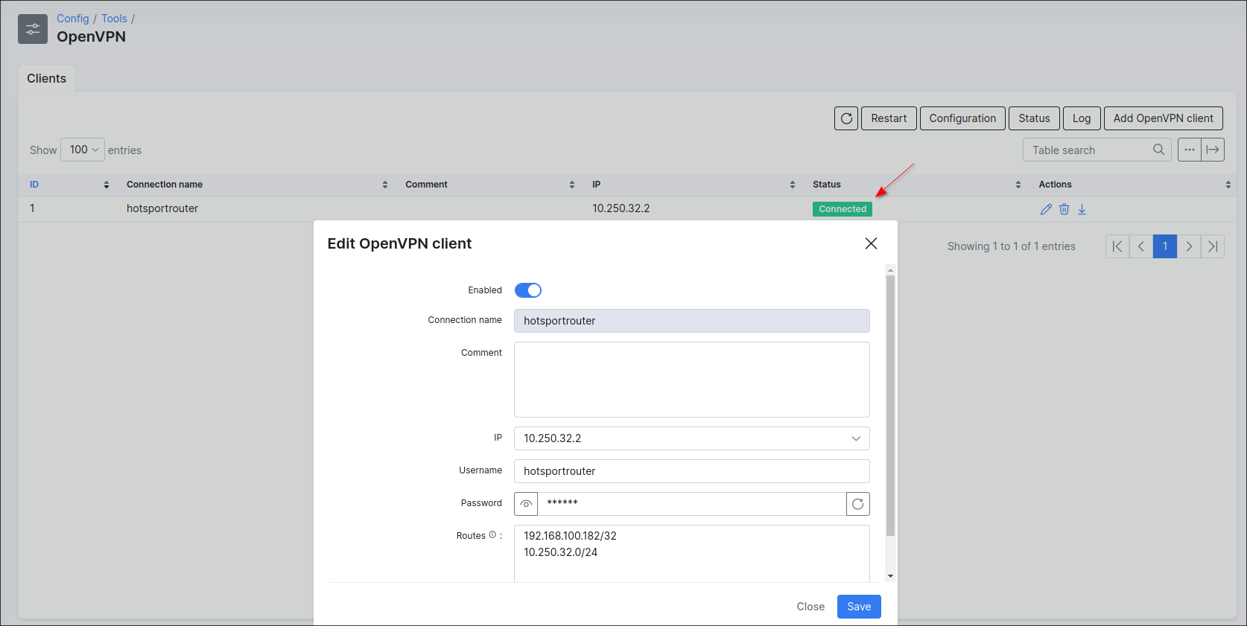The image size is (1247, 626).
Task: Open the Show entries count dropdown
Action: (83, 150)
